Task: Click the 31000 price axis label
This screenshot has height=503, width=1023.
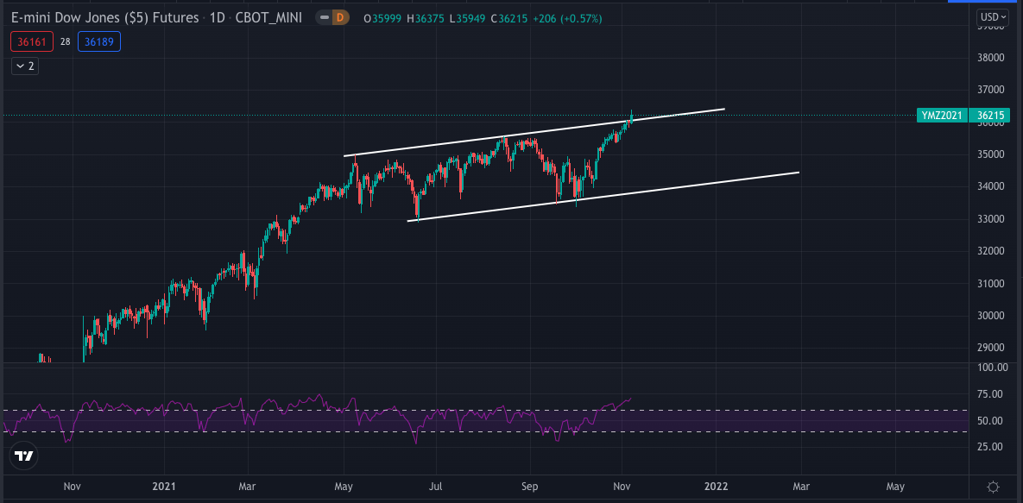Action: click(989, 283)
